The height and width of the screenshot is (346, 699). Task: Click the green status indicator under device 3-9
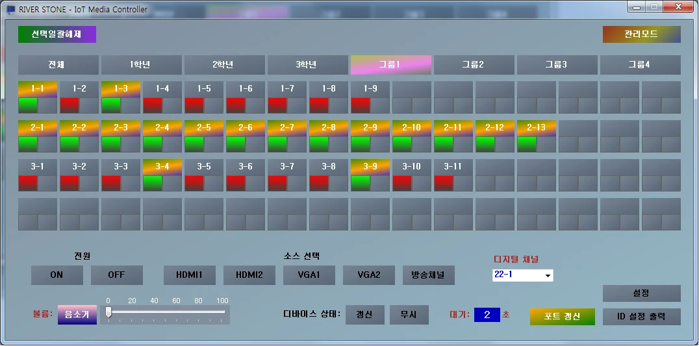point(361,183)
